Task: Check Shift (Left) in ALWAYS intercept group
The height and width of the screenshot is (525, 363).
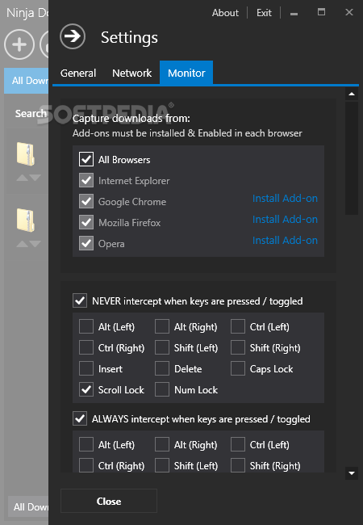Action: (162, 465)
